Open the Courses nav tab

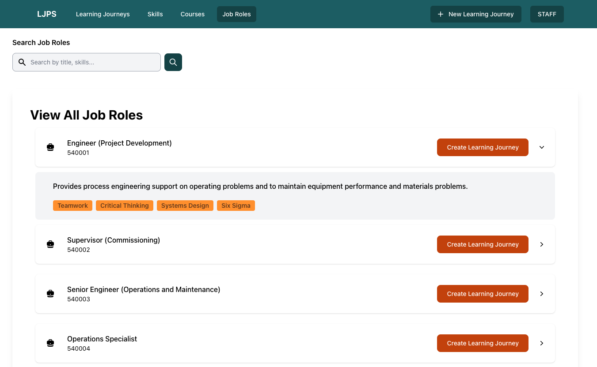(x=193, y=14)
